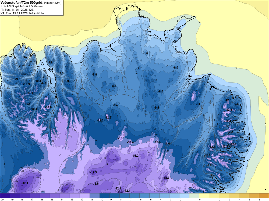269x201 pixels.
Task: Click legend swatch between -1 and 0
Action: click(194, 196)
